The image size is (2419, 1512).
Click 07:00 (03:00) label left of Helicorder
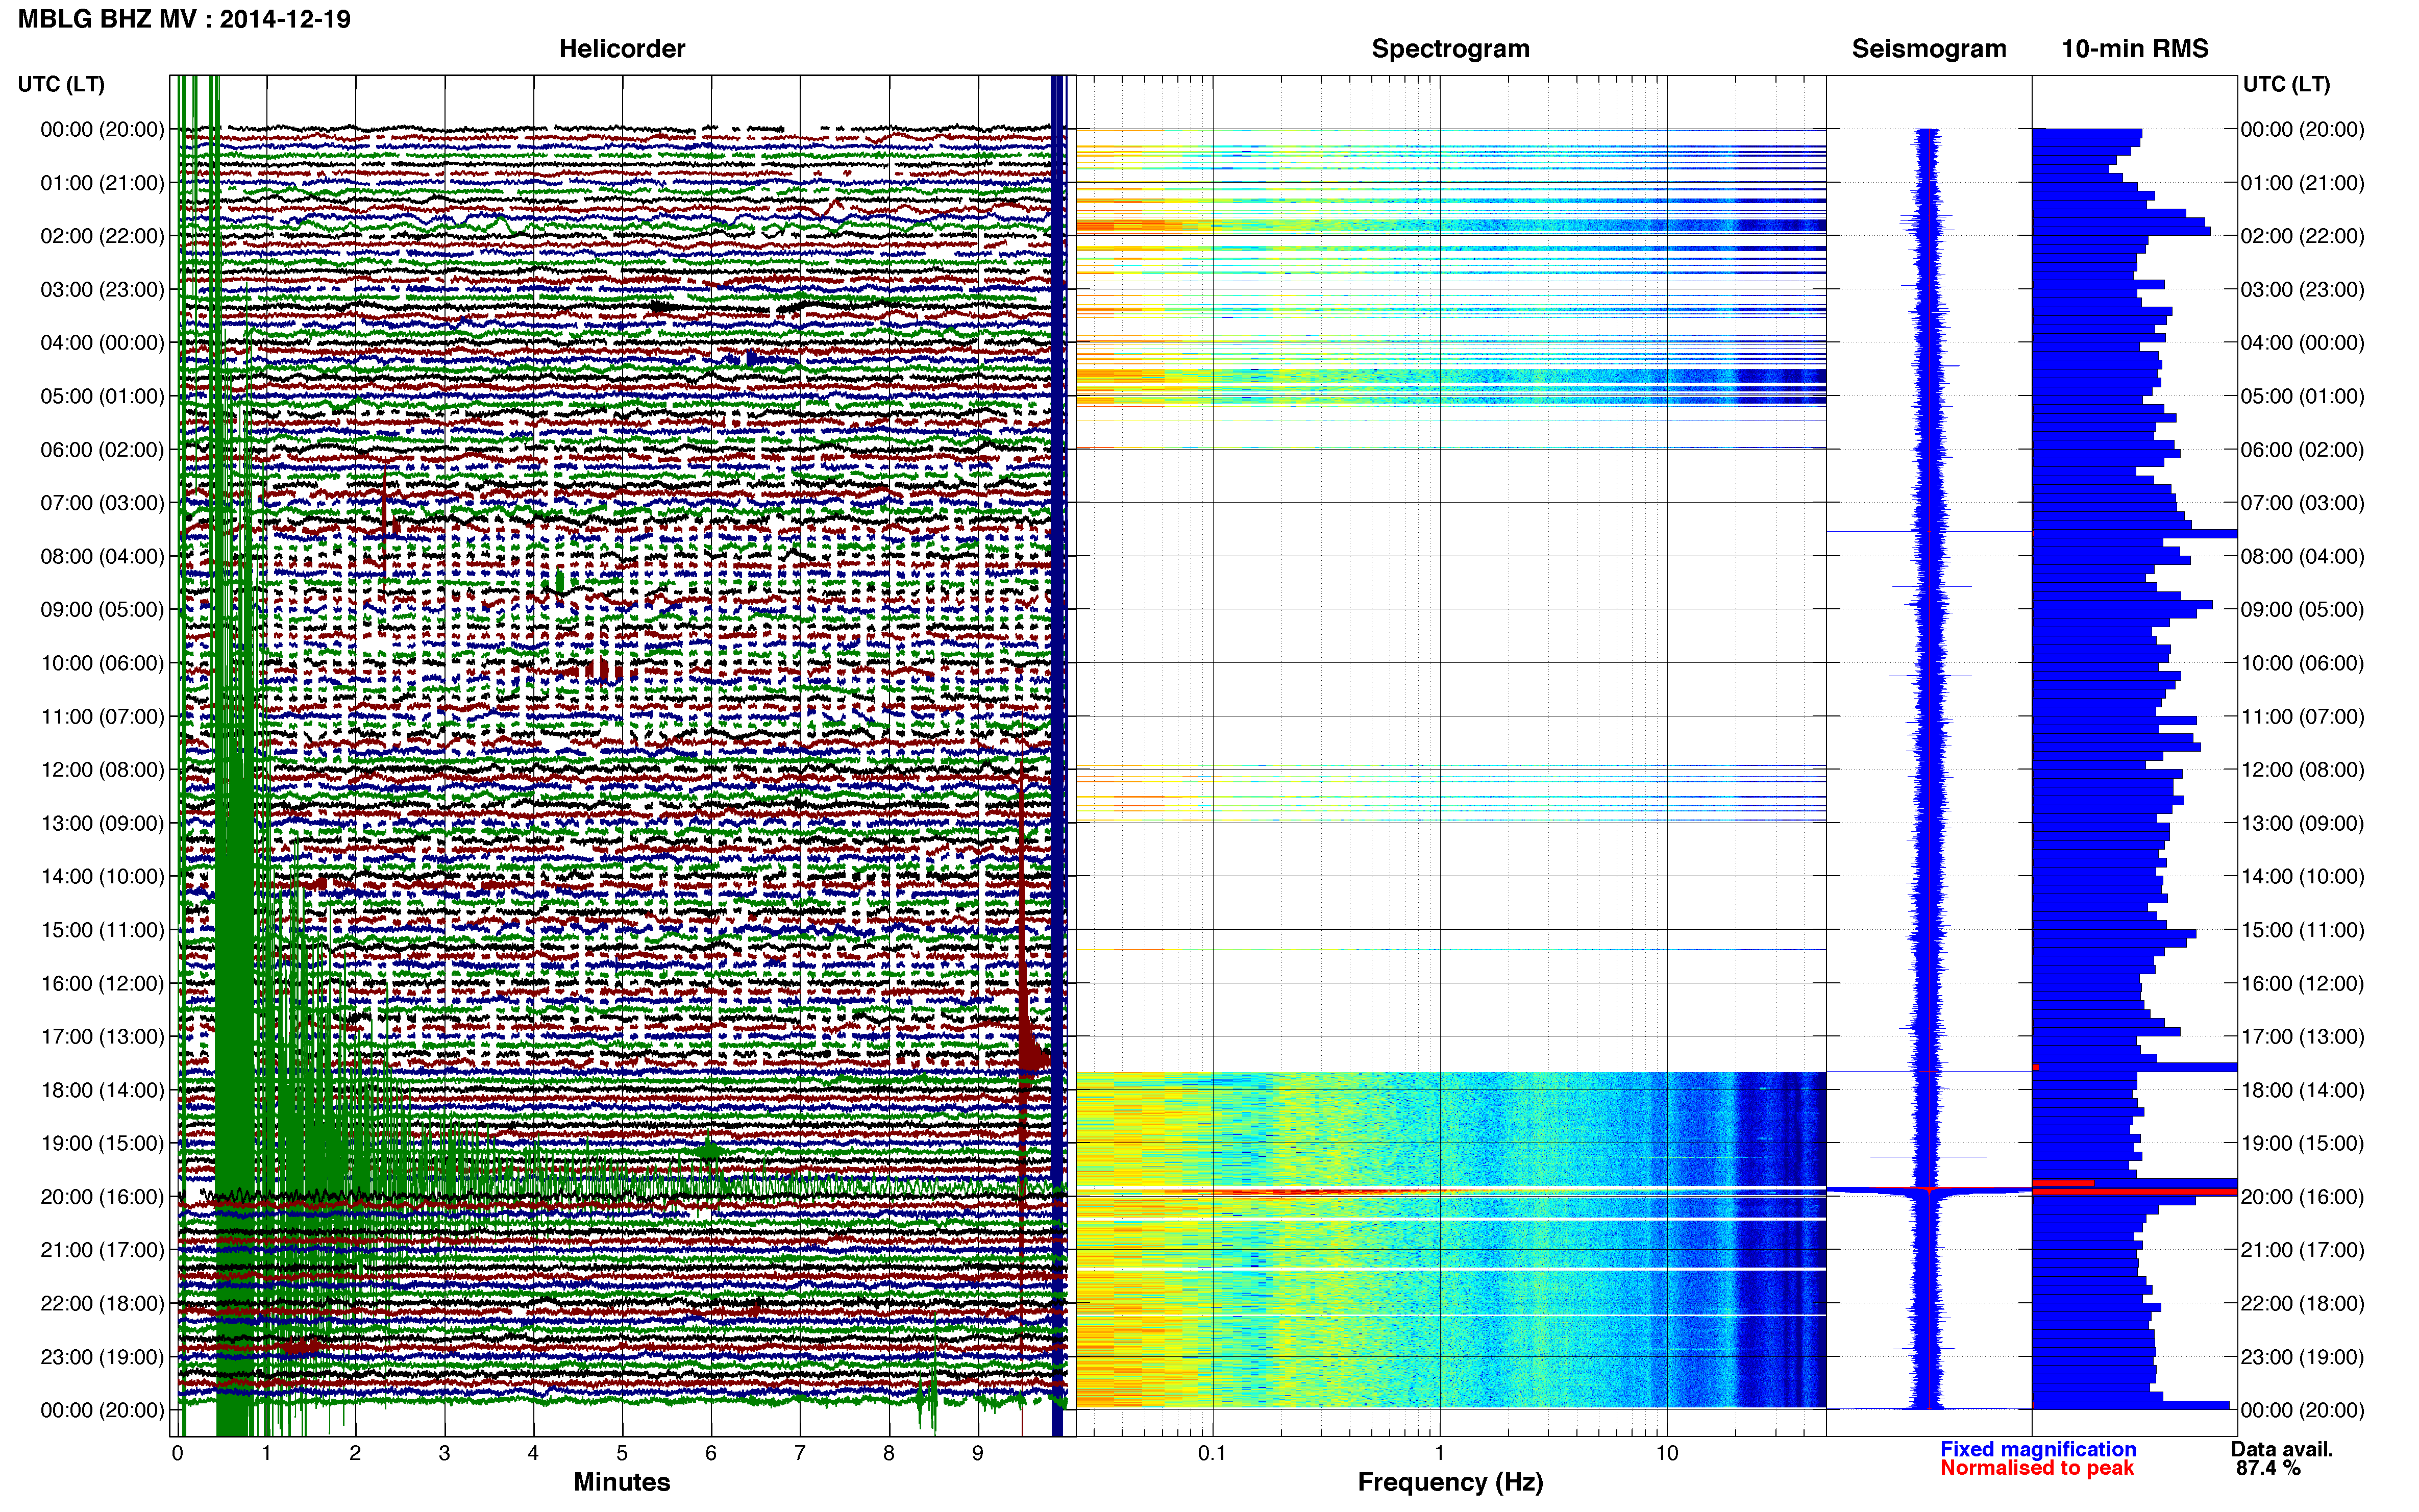click(x=102, y=503)
